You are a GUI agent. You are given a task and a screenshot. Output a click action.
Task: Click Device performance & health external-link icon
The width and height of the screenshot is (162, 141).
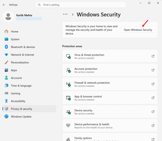pyautogui.click(x=153, y=125)
